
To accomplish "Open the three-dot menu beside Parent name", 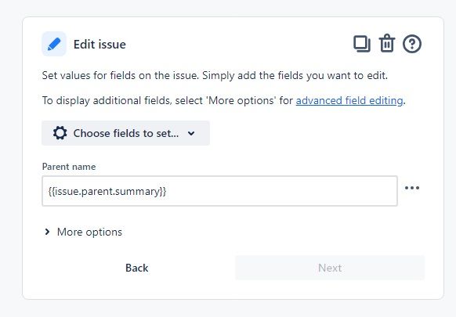I will coord(412,188).
